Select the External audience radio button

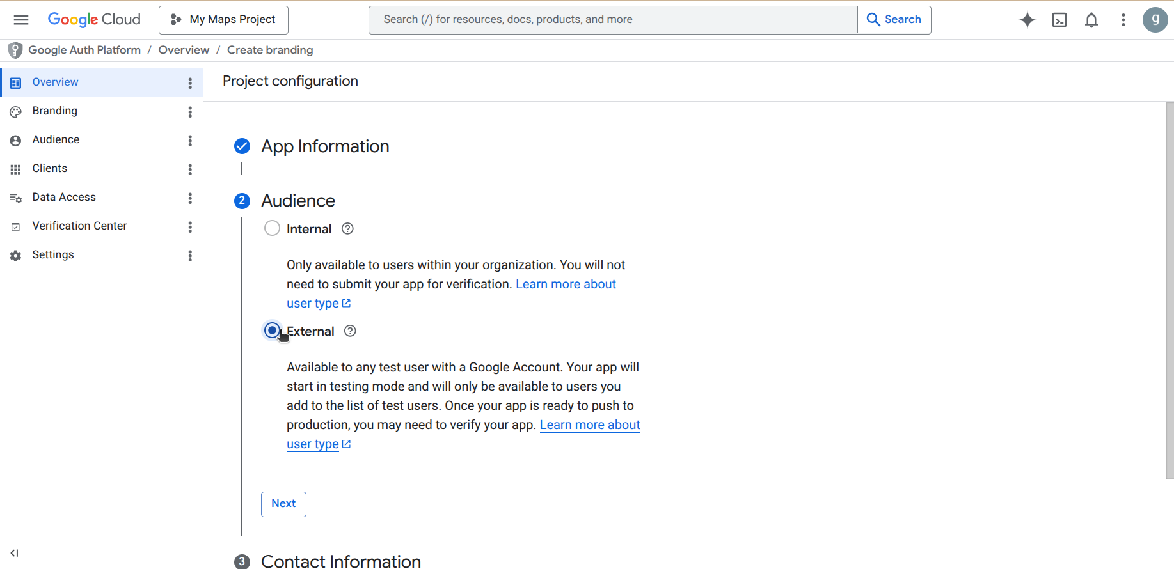tap(272, 331)
